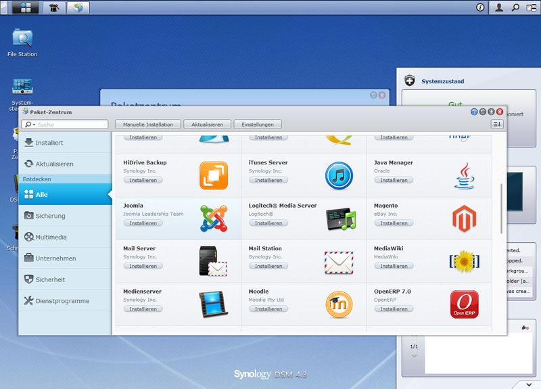Install HiDrive Backup package
This screenshot has height=389, width=541.
(143, 180)
